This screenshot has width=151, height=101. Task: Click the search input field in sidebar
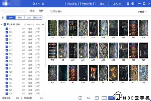pyautogui.click(x=14, y=11)
